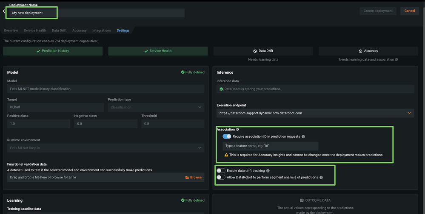
Task: Click info icon next to Require association ID
Action: point(303,137)
